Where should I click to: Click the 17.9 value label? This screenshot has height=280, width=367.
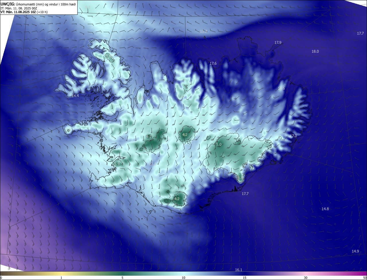pos(278,43)
